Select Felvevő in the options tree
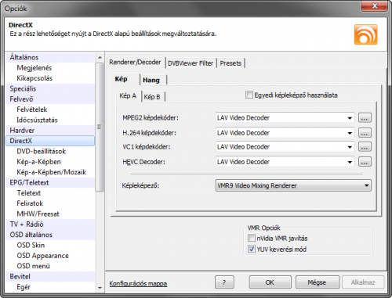The width and height of the screenshot is (392, 298). tap(50, 99)
